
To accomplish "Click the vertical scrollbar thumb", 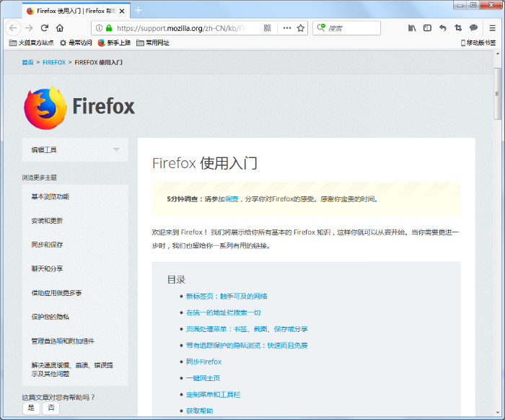I will [498, 94].
